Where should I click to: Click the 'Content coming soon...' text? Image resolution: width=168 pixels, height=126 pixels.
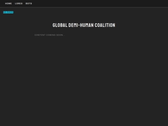(x=49, y=35)
